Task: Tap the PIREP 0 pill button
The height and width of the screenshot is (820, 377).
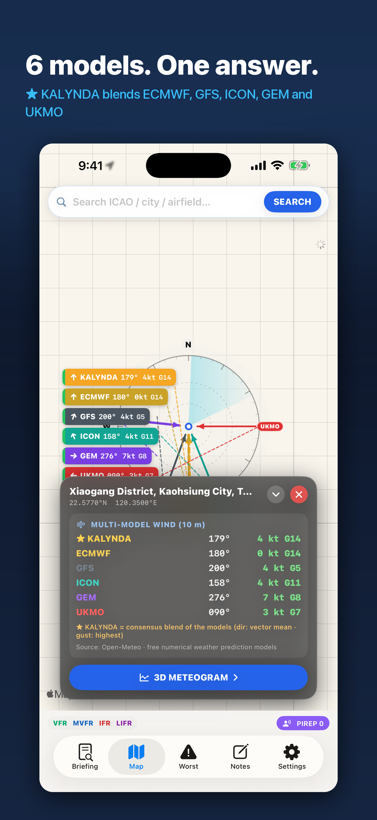Action: point(303,723)
